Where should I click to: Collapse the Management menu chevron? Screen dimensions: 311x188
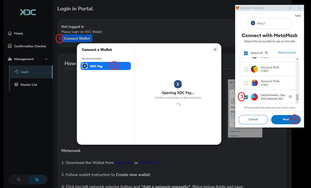pyautogui.click(x=46, y=59)
